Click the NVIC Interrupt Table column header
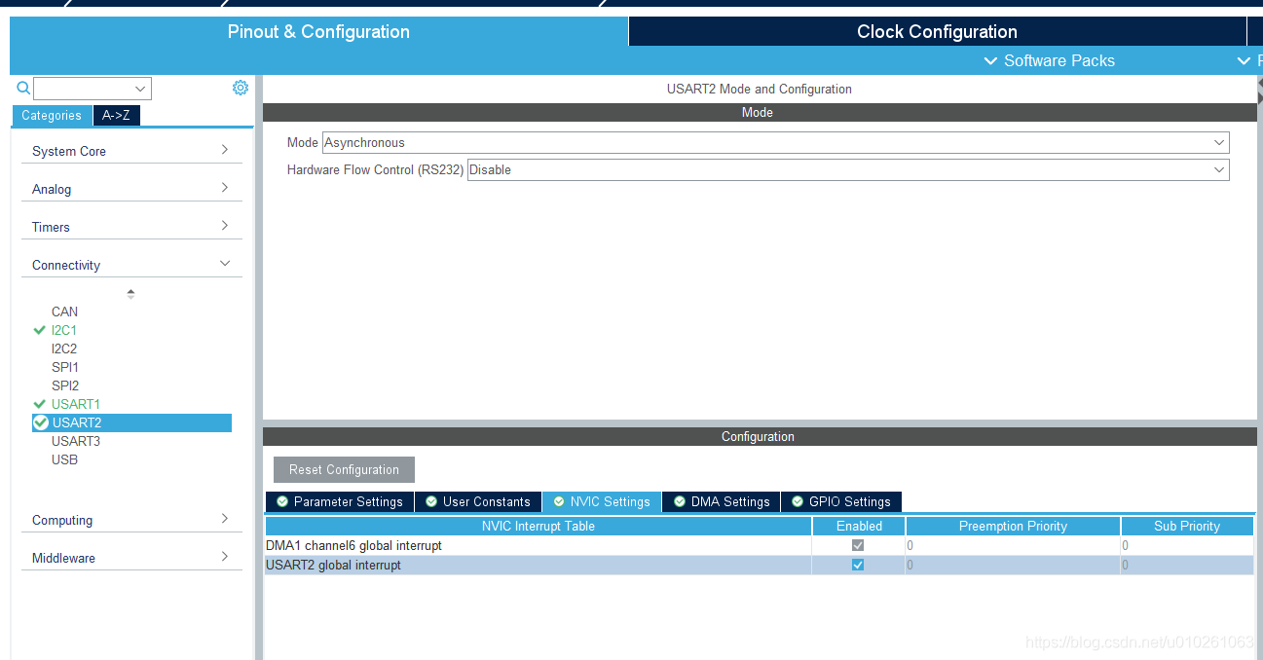The width and height of the screenshot is (1263, 660). pos(539,526)
